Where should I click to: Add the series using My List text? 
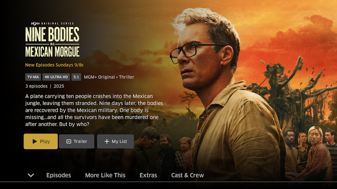pyautogui.click(x=119, y=141)
